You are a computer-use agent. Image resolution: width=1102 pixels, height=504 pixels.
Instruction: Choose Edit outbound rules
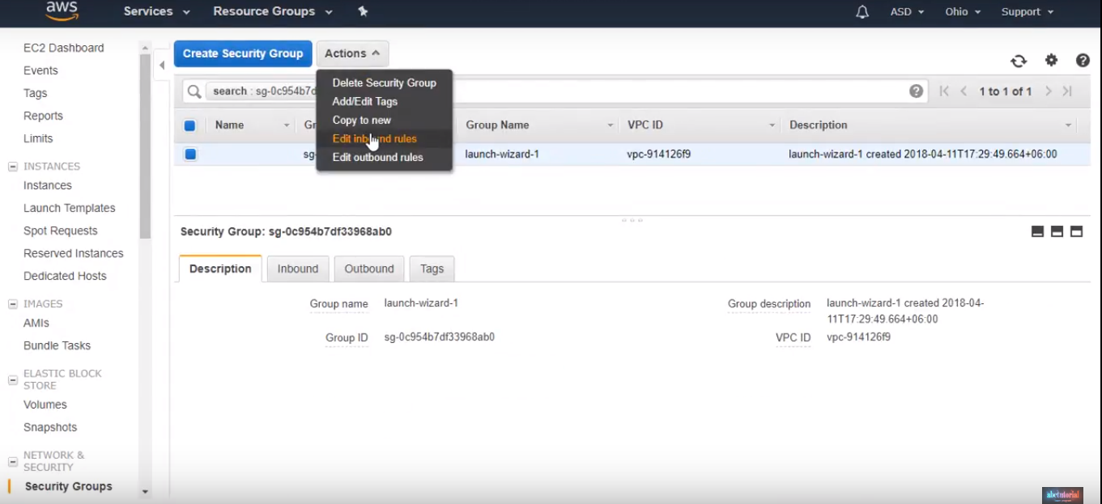384,157
